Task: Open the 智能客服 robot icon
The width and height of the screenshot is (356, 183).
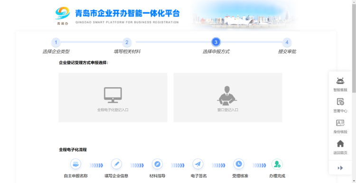Action: point(340,81)
